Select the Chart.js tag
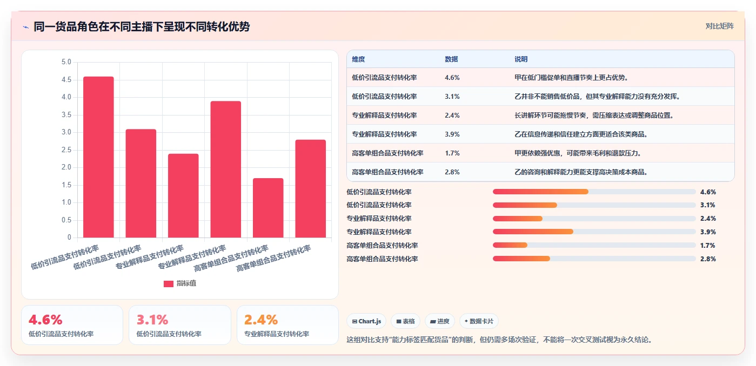The width and height of the screenshot is (756, 366). coord(366,321)
